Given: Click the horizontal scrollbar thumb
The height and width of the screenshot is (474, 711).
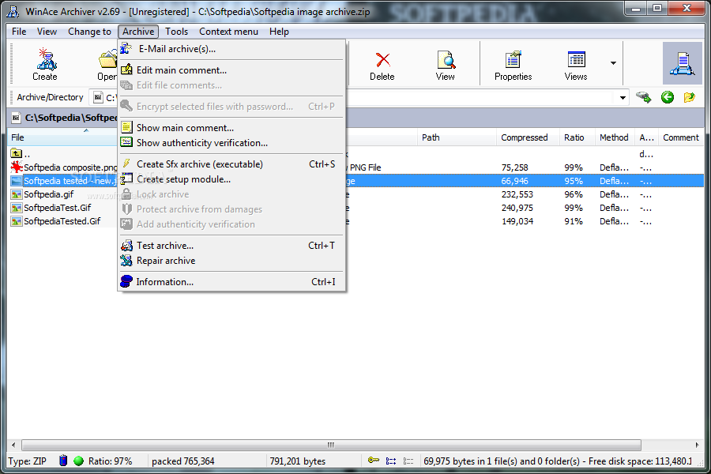Looking at the screenshot, I should click(331, 445).
